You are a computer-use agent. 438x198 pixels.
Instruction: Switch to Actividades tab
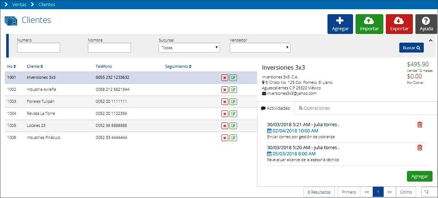pyautogui.click(x=276, y=108)
